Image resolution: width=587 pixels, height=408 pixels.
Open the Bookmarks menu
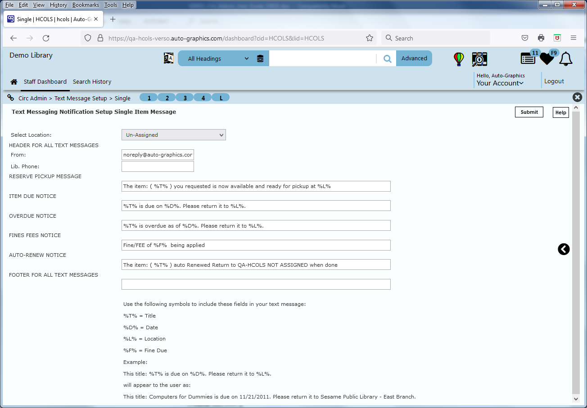(x=86, y=5)
